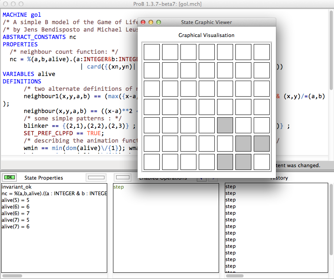Click the State Properties horizontal scrollbar

point(12,276)
